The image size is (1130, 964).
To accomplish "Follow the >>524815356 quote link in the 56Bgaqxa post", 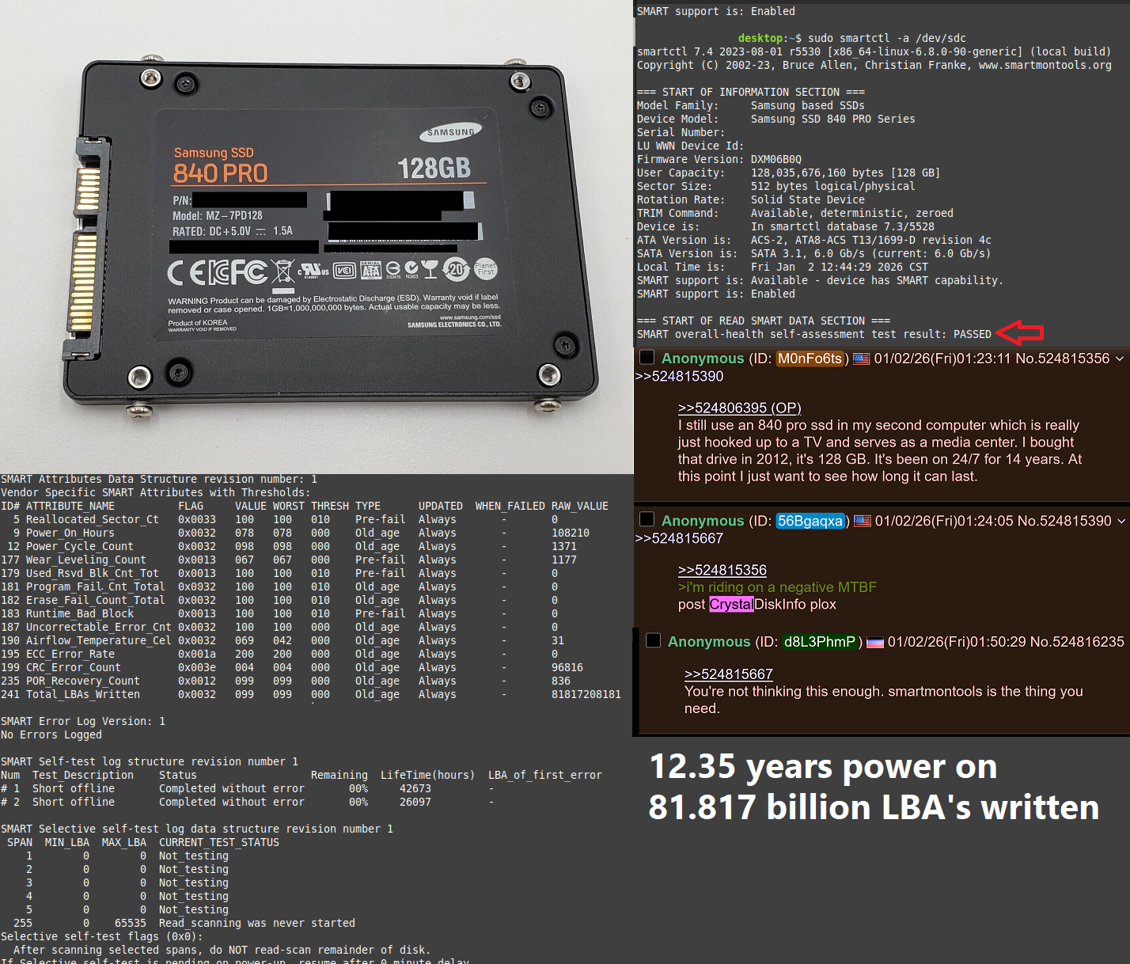I will (x=722, y=570).
